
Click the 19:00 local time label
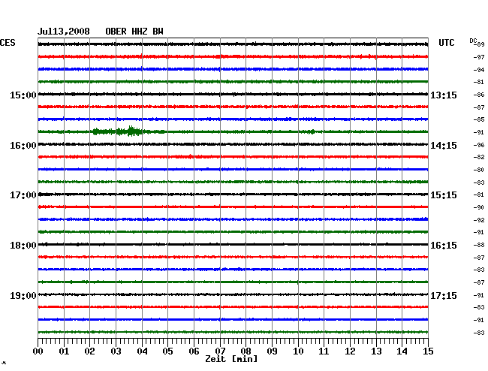pyautogui.click(x=23, y=295)
